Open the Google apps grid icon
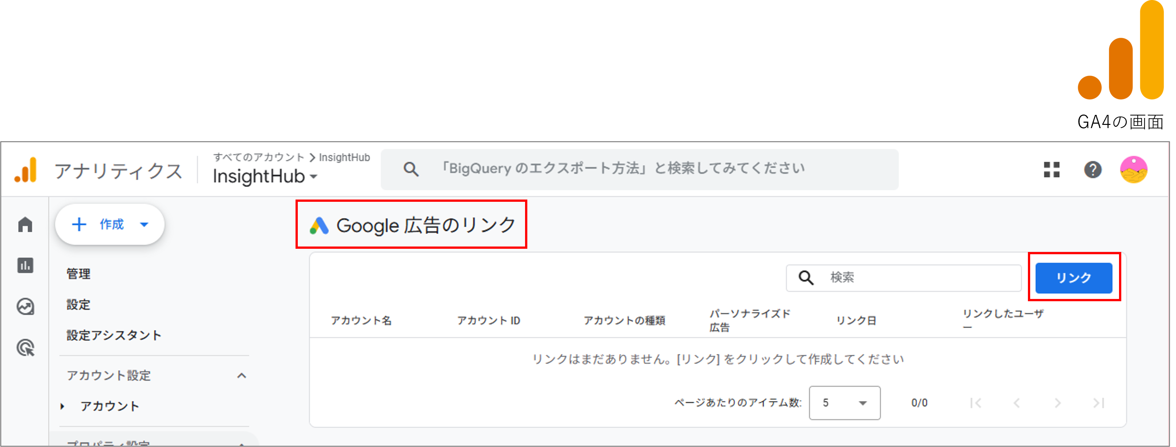This screenshot has height=447, width=1176. click(1051, 170)
